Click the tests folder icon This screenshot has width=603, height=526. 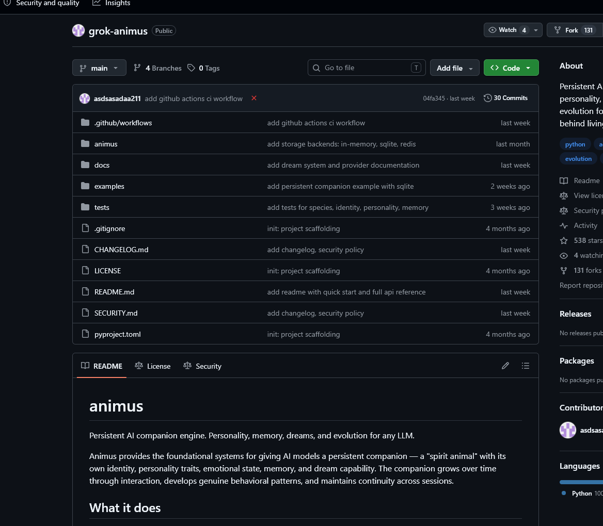pos(85,207)
